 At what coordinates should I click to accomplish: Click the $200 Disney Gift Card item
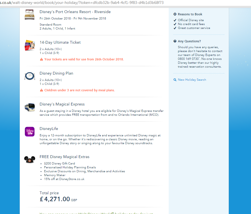59,163
